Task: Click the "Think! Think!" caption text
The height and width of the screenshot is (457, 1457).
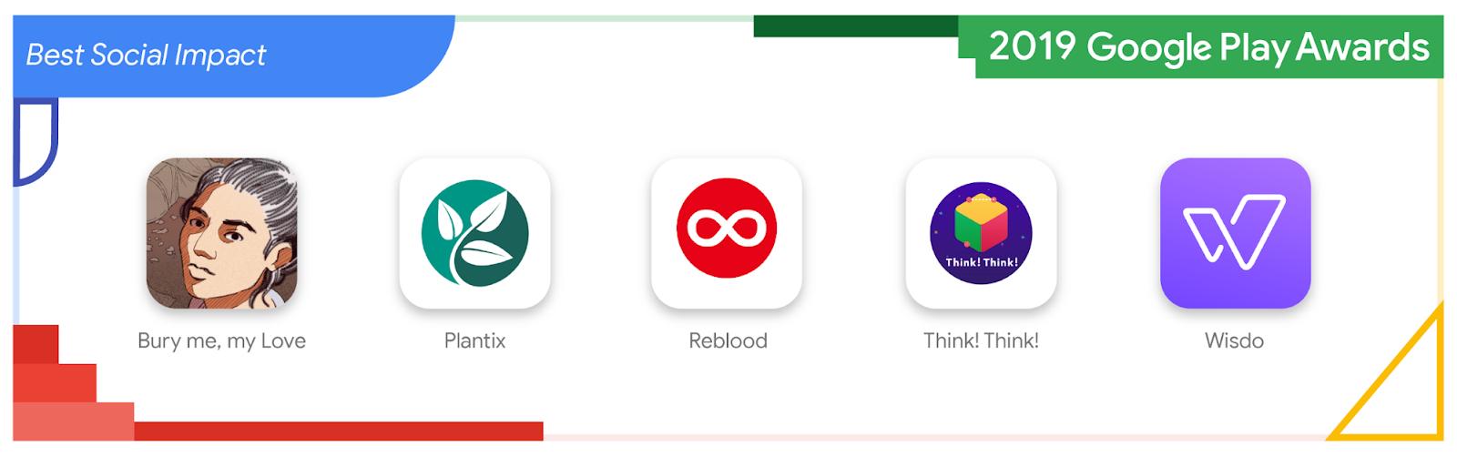Action: tap(981, 341)
